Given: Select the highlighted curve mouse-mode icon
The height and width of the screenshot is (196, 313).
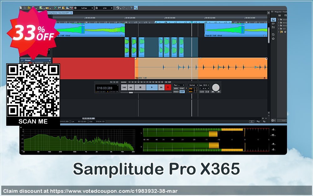Looking at the screenshot, I should coord(136,8).
